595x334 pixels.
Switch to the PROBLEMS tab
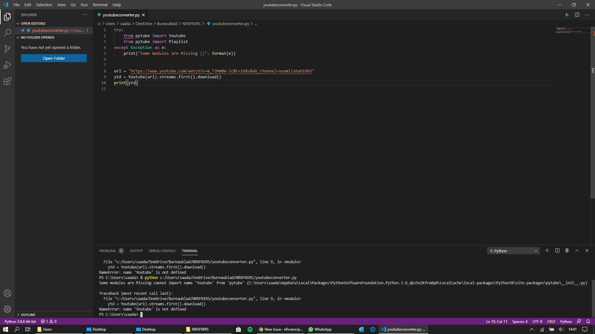click(108, 251)
